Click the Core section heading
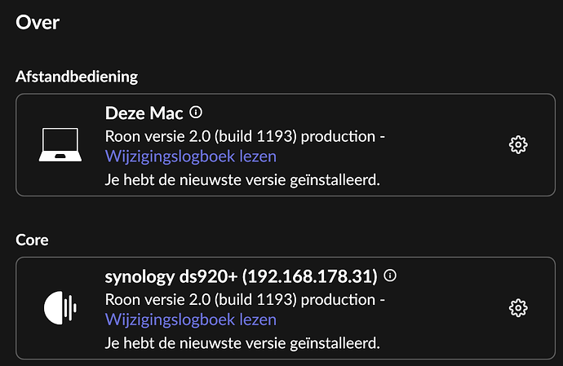 click(x=32, y=240)
